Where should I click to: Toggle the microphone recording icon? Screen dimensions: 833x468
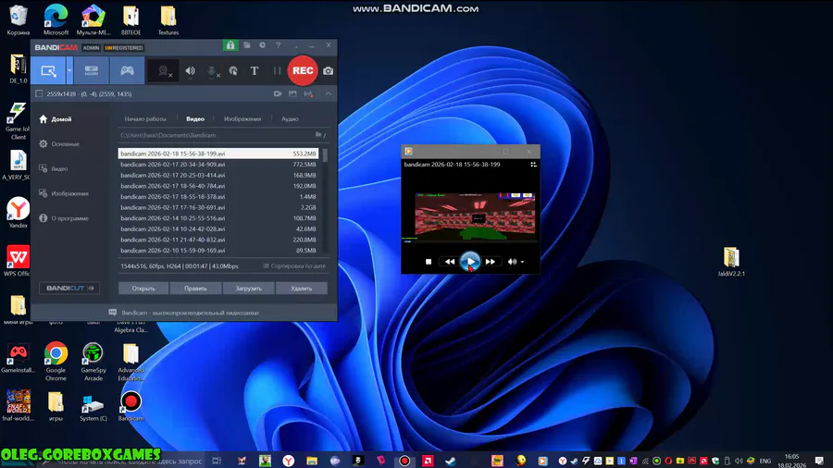212,71
